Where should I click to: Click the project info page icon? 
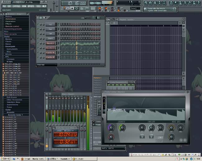click(194, 3)
